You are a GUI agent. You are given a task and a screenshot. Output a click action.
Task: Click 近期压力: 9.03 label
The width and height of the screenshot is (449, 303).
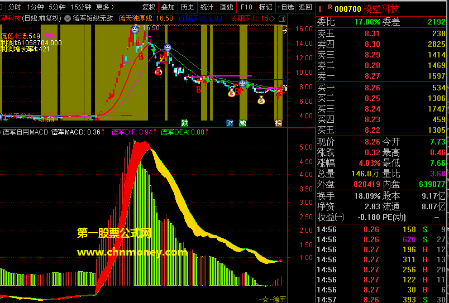[200, 18]
